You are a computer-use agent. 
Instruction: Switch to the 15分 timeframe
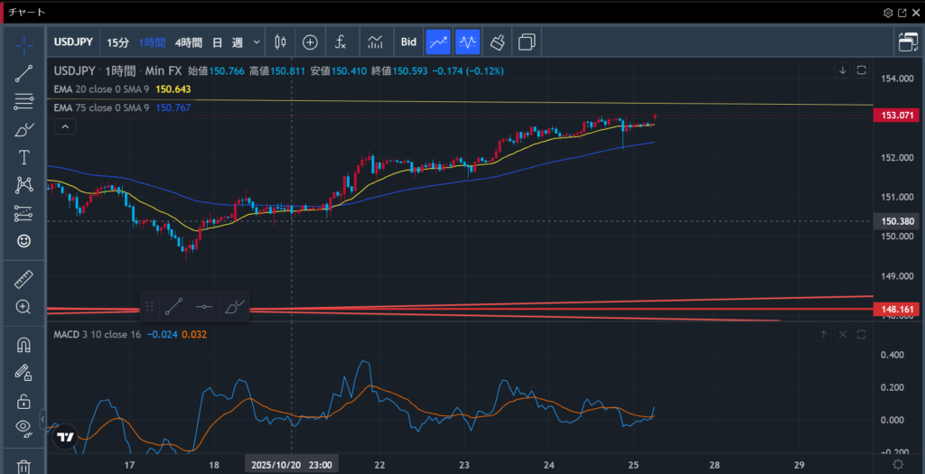coord(117,42)
